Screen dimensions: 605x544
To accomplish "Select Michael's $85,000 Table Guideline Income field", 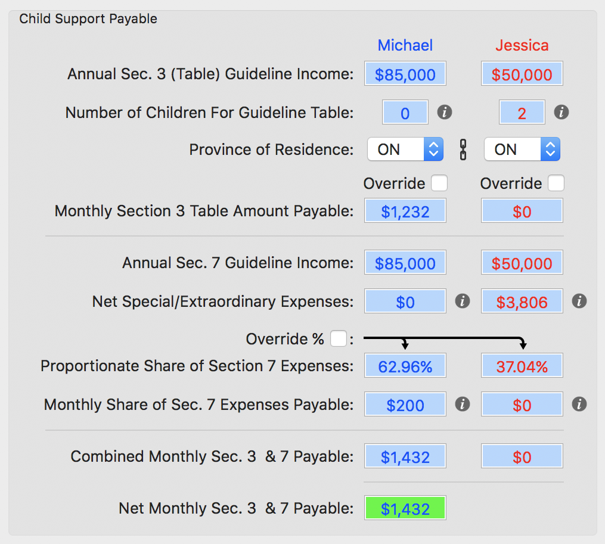I will point(405,73).
